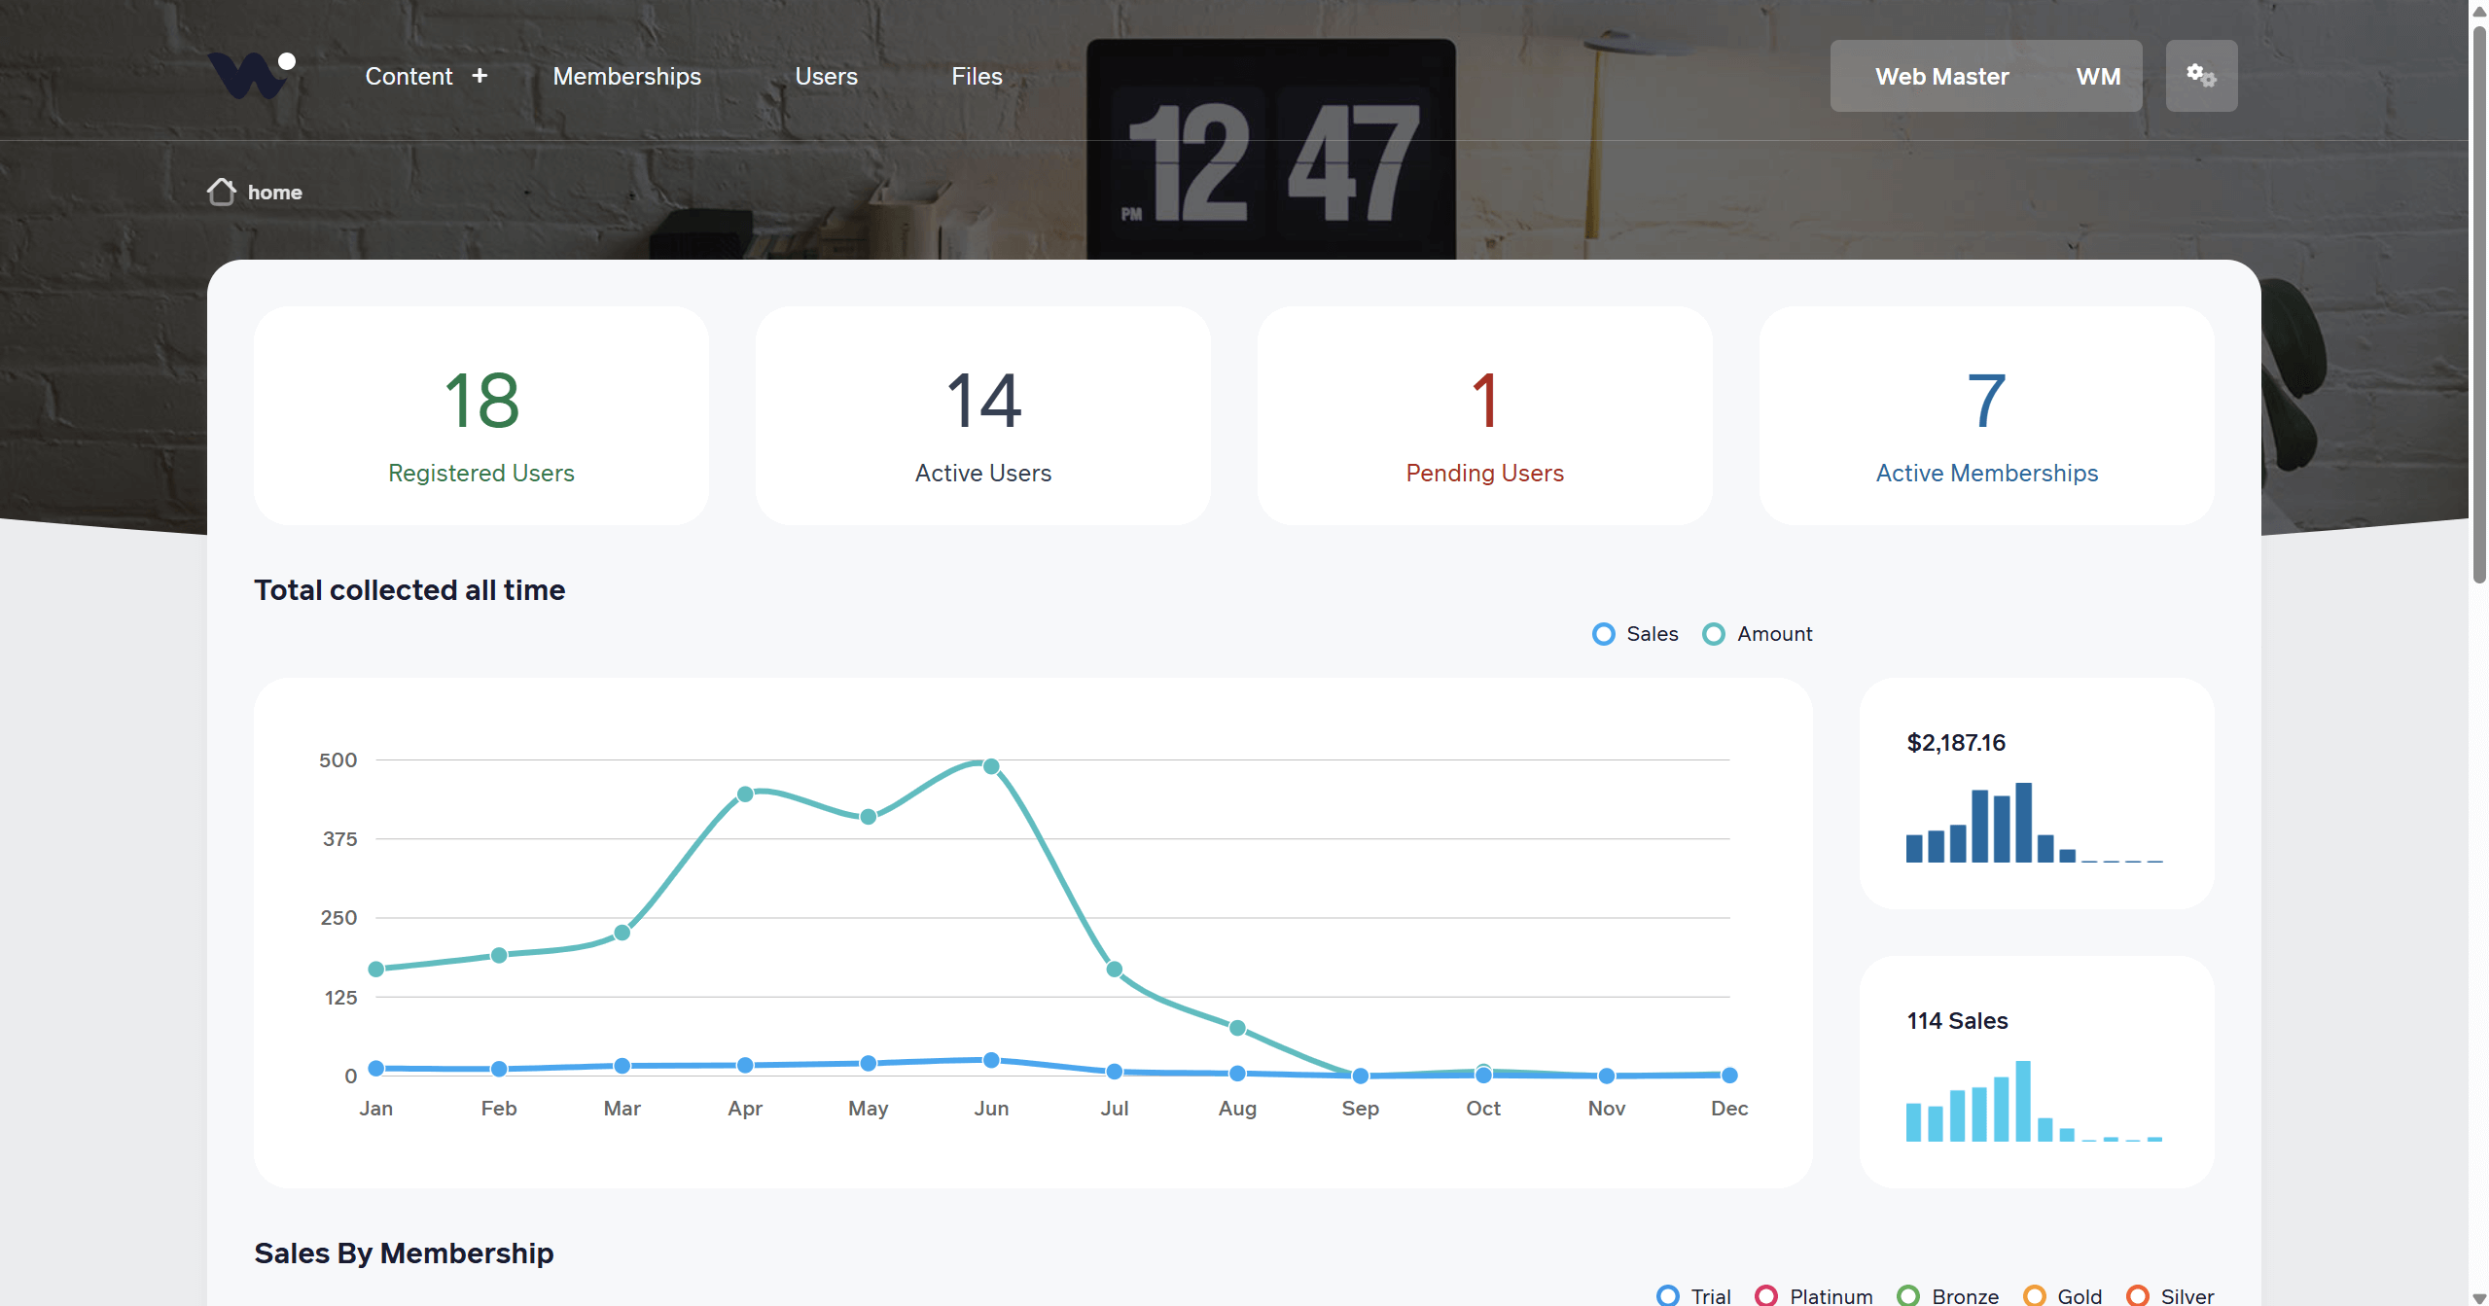Toggle the Gold series in the legend
The width and height of the screenshot is (2489, 1306).
(x=2035, y=1294)
